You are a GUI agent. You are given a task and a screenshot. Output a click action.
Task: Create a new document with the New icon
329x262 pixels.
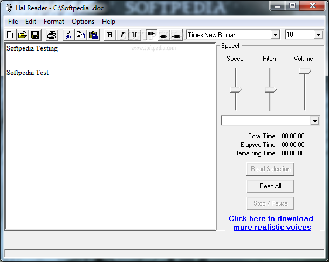click(x=10, y=35)
